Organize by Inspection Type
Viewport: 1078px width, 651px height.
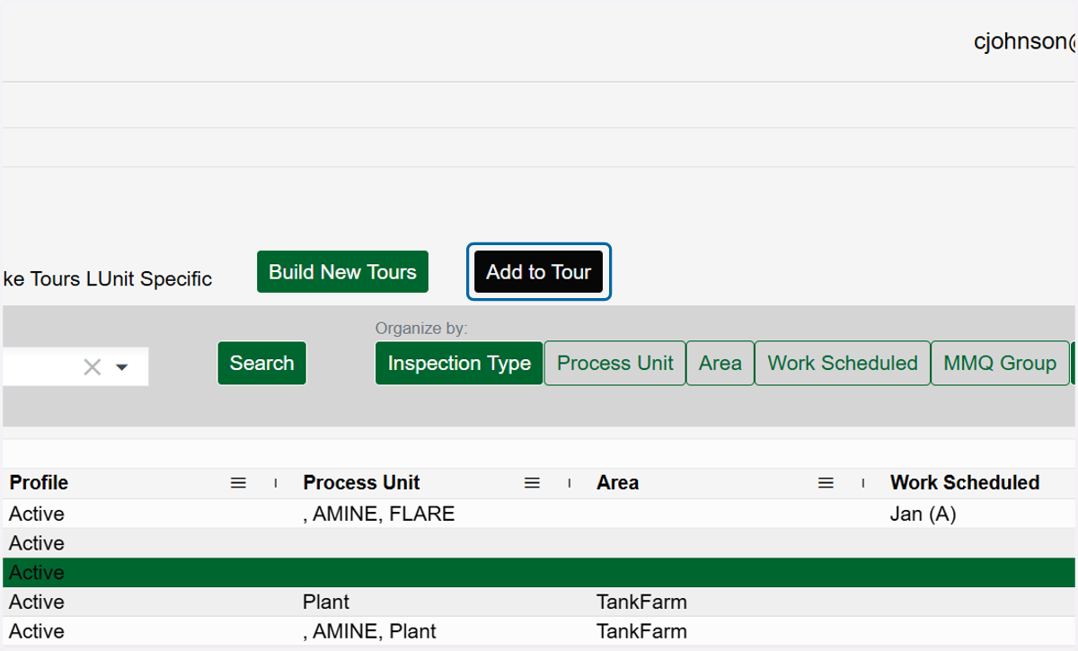click(459, 364)
